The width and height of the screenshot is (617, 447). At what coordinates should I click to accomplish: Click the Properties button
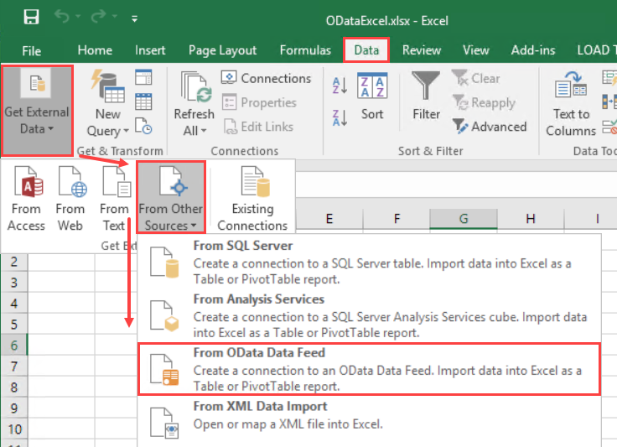[x=259, y=102]
